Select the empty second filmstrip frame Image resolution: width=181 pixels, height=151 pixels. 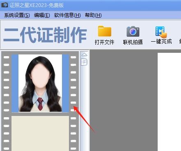[x=40, y=133]
